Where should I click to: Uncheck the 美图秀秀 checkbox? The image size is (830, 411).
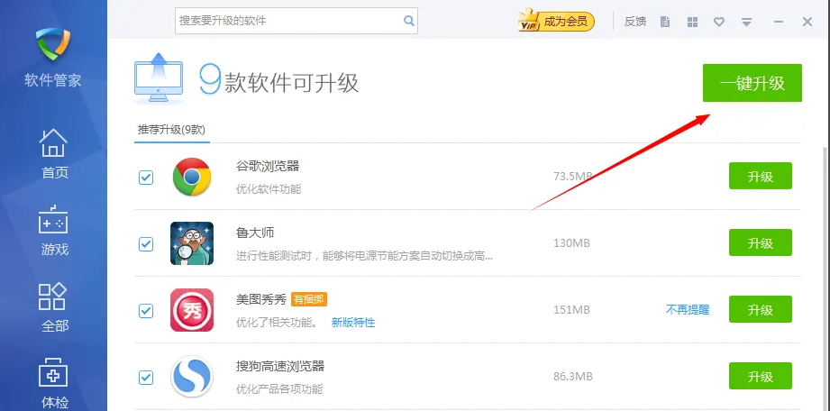click(146, 310)
